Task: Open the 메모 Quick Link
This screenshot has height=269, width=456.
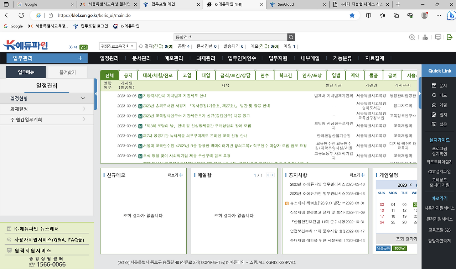Action: pos(439,95)
